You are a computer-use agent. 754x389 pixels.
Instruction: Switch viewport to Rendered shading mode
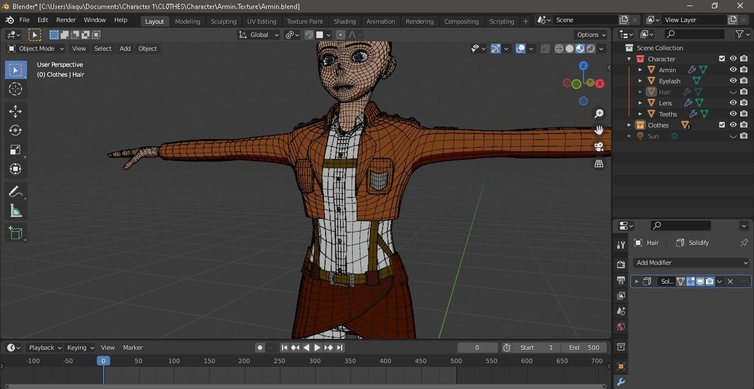590,49
